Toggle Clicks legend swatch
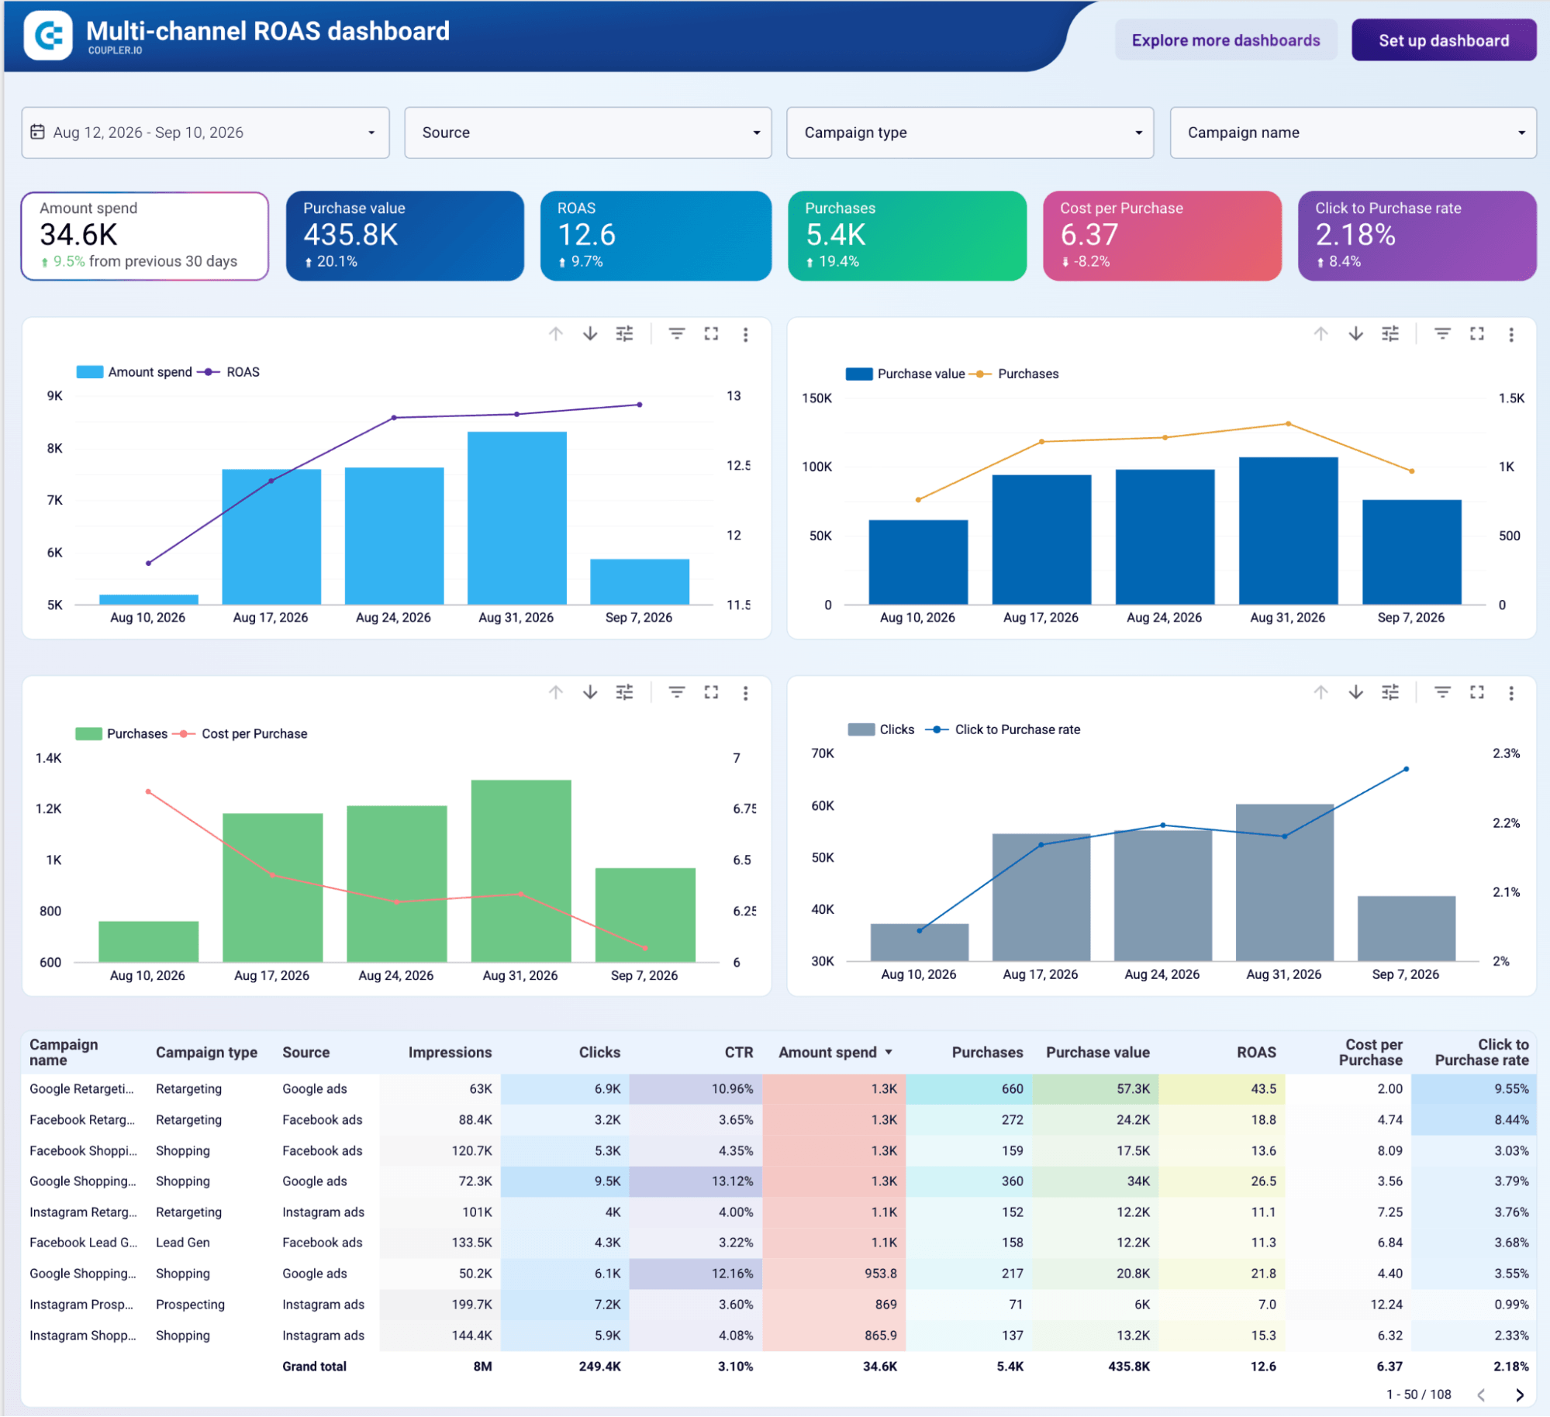The image size is (1550, 1417). pos(861,729)
